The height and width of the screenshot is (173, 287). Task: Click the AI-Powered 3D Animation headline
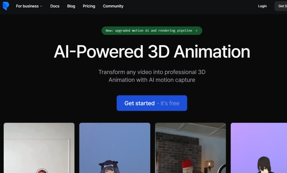click(x=152, y=52)
